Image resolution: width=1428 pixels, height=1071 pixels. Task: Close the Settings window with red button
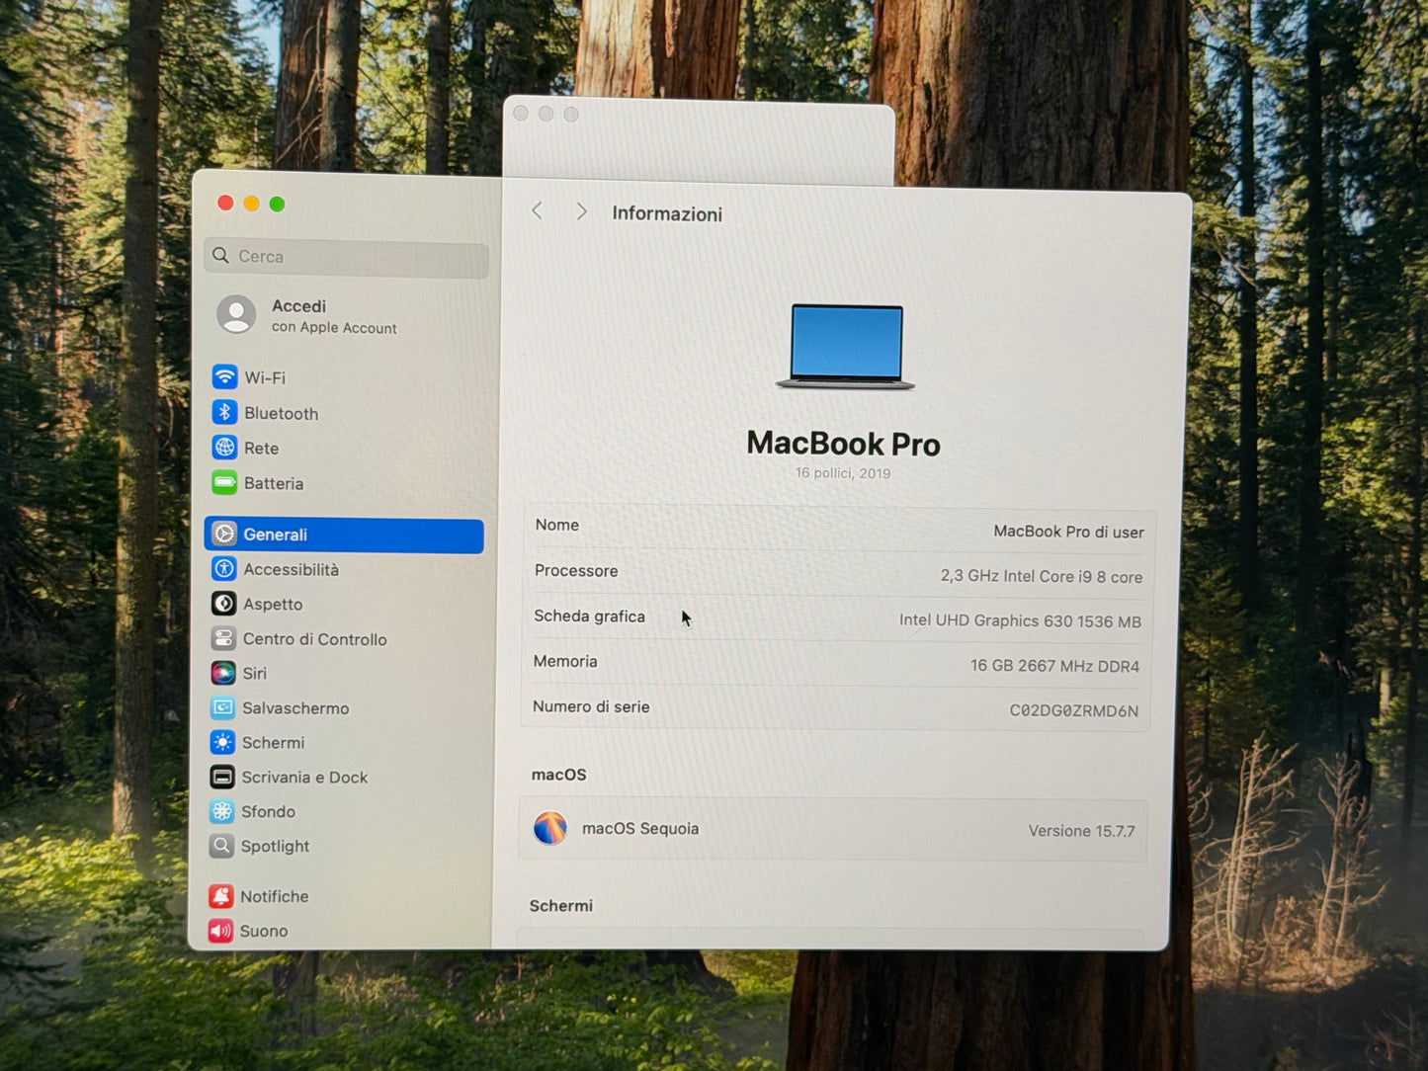point(225,203)
